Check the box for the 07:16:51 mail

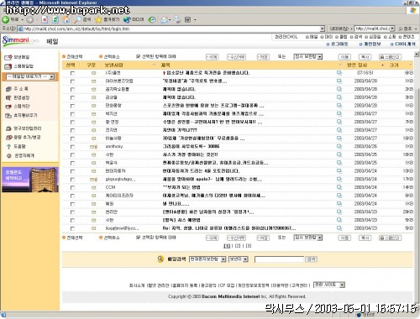72,73
